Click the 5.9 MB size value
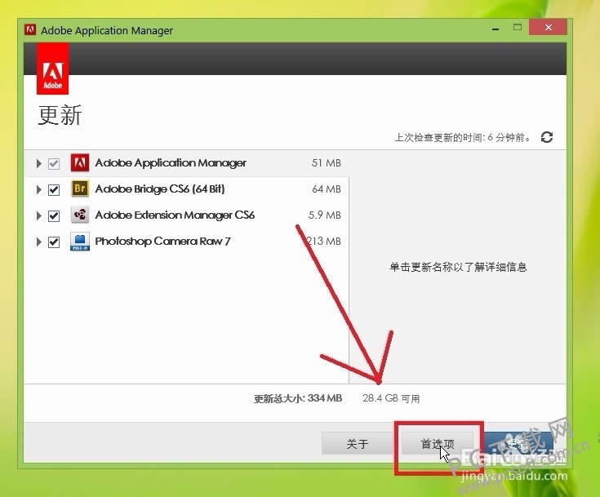Screen dimensions: 600x497 (325, 215)
